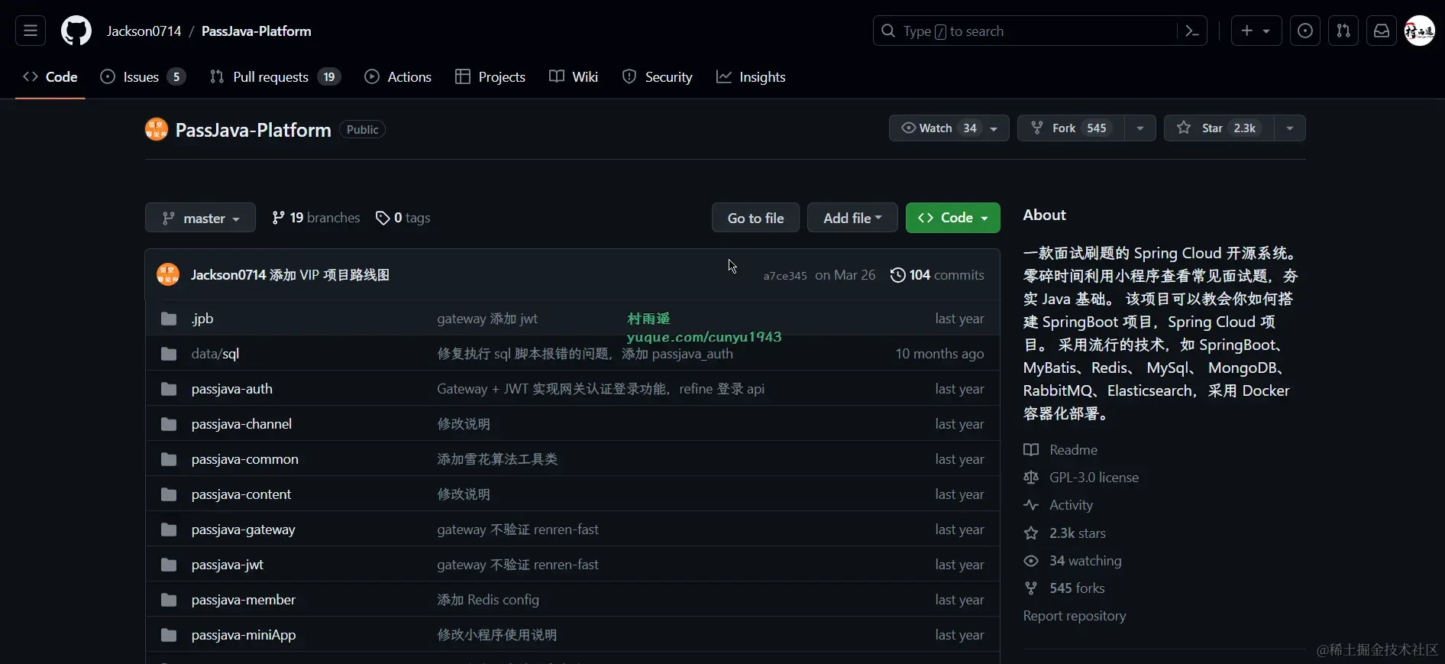Open the Jackson0714 owner link in breadcrumb
1445x664 pixels.
click(x=144, y=31)
